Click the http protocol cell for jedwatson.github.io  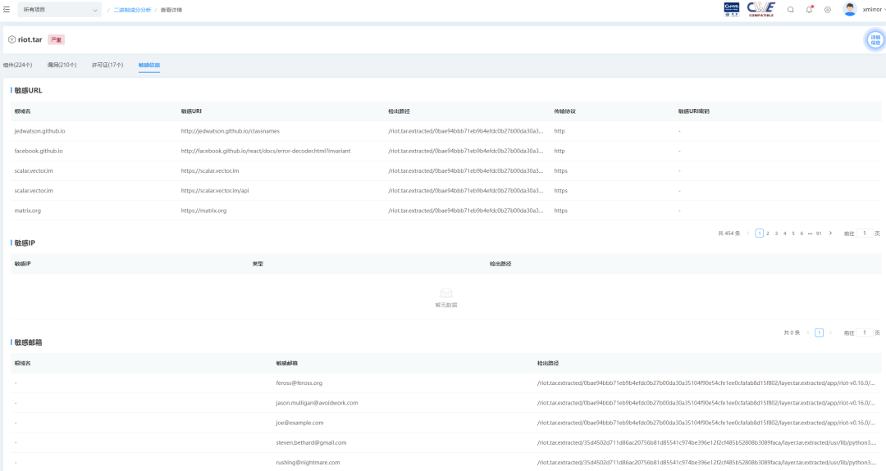point(559,131)
